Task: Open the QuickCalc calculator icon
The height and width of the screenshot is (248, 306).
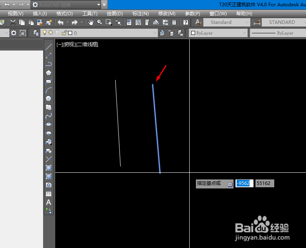Action: (174, 22)
